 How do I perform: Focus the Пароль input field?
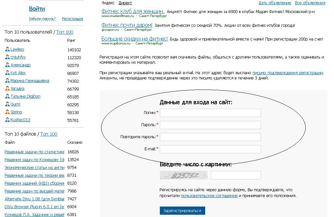tap(210, 125)
